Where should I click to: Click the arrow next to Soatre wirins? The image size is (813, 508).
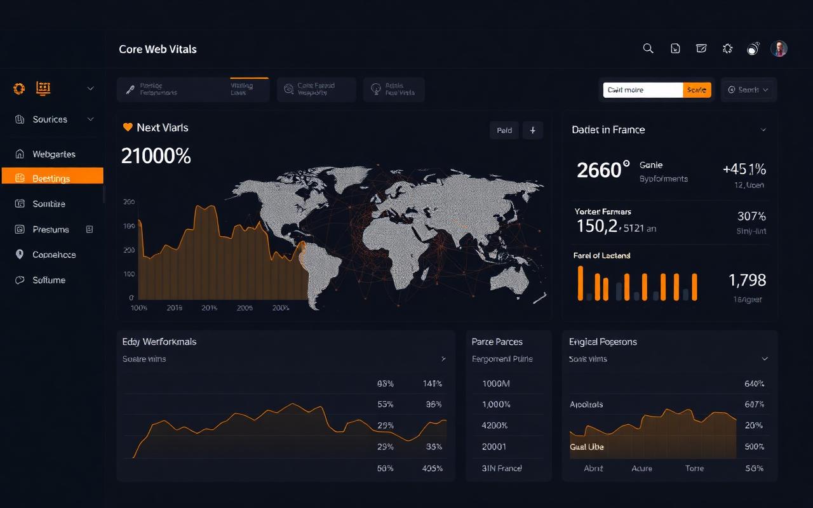coord(443,359)
